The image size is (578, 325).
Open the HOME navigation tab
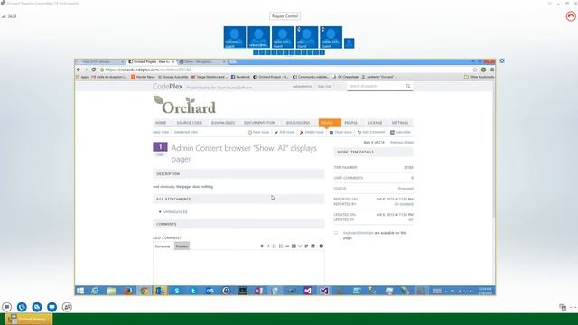click(161, 123)
